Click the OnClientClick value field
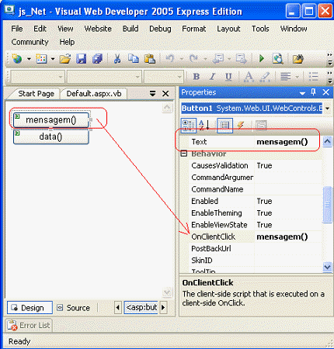 [288, 237]
